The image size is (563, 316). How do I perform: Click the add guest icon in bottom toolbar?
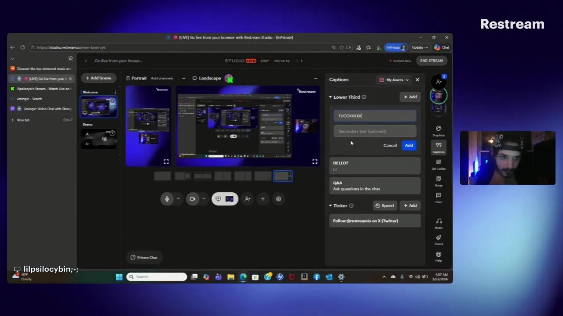click(x=248, y=199)
